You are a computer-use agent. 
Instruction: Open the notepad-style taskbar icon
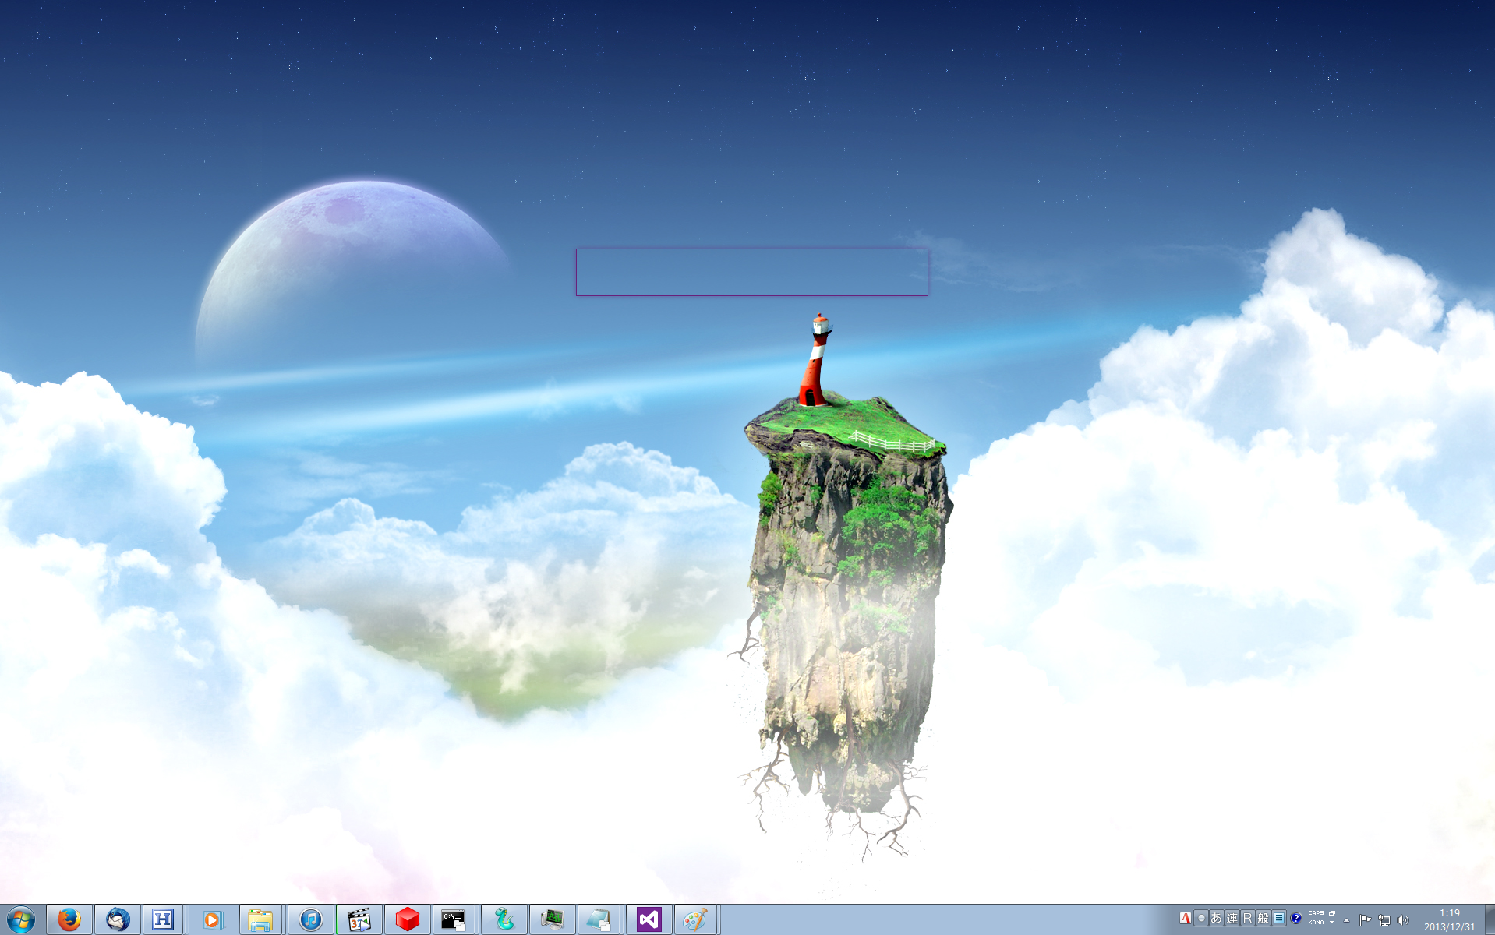pyautogui.click(x=598, y=919)
